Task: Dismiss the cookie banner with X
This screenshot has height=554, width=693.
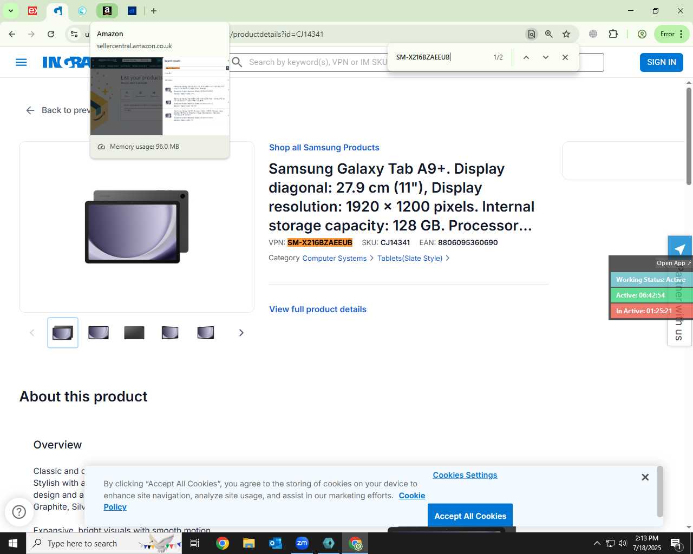Action: point(645,477)
